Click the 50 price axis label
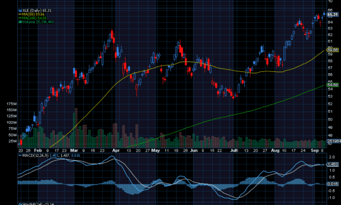This screenshot has height=205, width=341. (330, 119)
